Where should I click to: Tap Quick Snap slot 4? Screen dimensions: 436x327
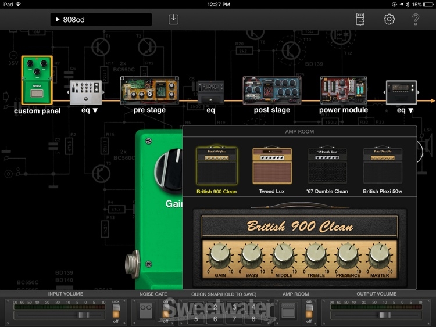[x=253, y=307]
